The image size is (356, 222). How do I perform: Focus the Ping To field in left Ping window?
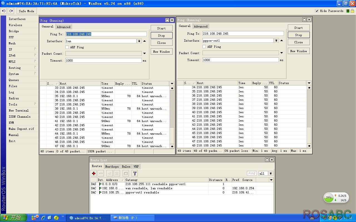pos(106,34)
